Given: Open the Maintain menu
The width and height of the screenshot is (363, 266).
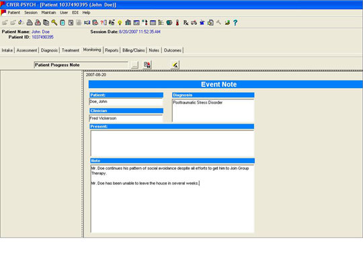Looking at the screenshot, I should coord(48,13).
